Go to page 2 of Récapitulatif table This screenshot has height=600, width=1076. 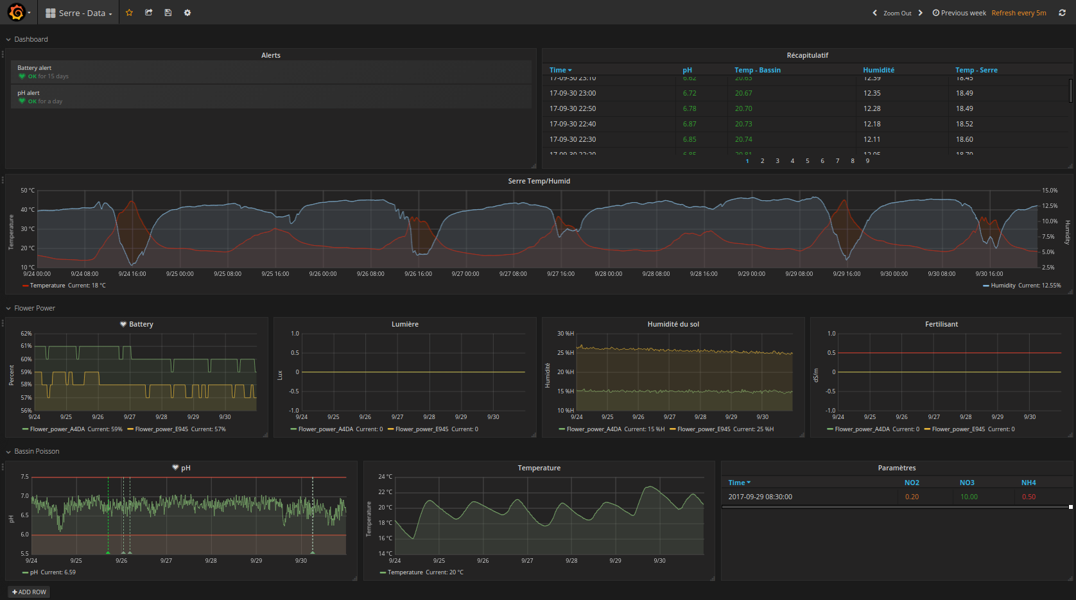click(762, 161)
